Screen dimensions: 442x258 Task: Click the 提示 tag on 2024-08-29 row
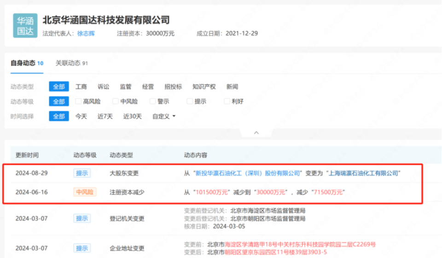pyautogui.click(x=82, y=173)
